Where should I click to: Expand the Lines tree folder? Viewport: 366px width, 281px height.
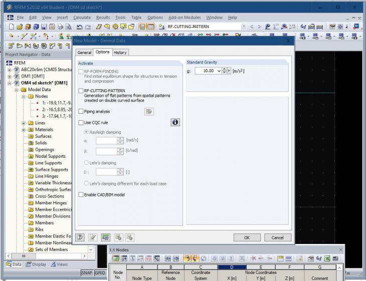click(24, 123)
